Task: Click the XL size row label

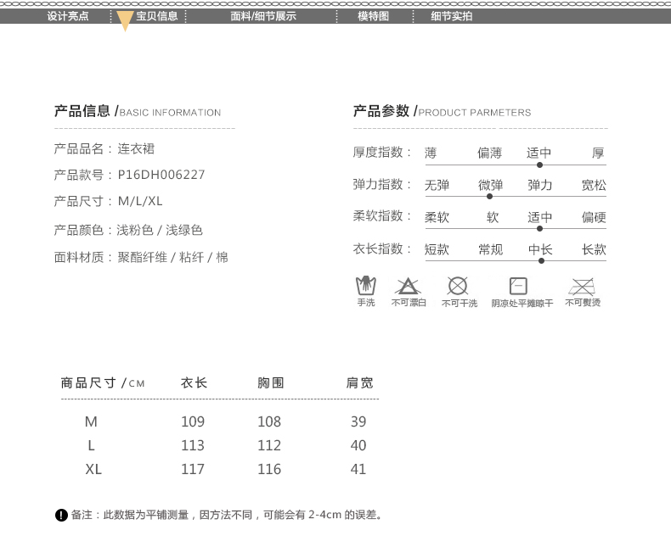Action: [93, 469]
